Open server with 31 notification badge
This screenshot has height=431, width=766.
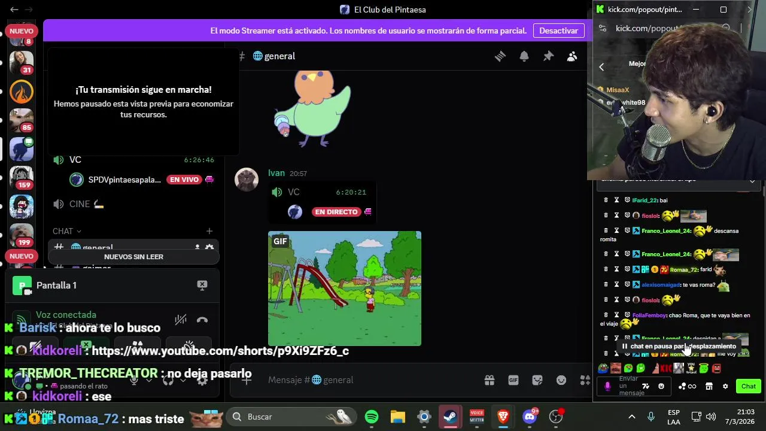22,62
